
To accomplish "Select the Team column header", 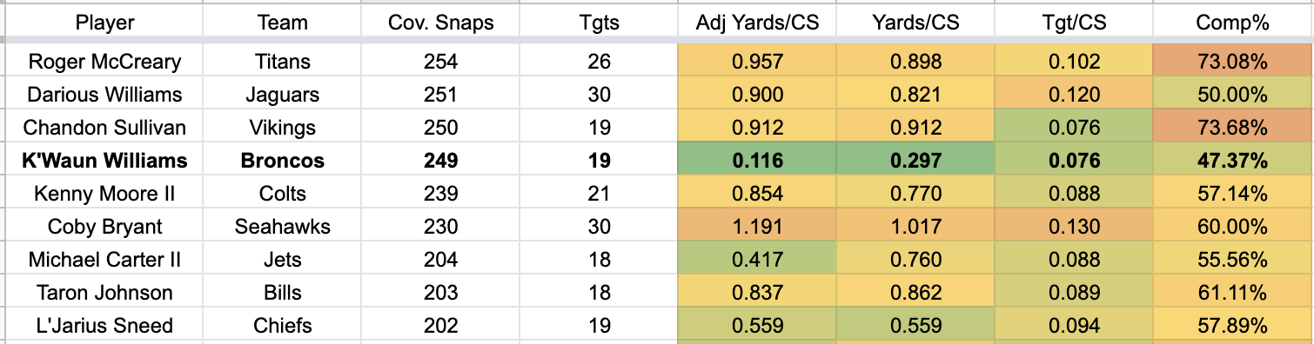I will click(x=283, y=23).
